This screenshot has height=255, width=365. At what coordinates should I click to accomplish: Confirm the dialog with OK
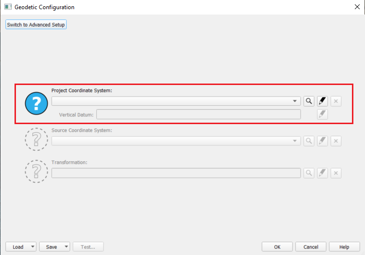click(x=277, y=247)
